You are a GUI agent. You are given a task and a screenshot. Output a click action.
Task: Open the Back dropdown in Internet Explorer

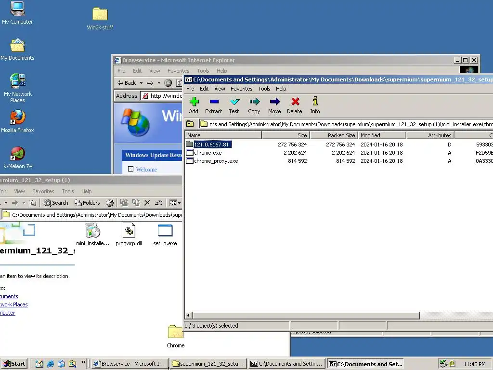141,83
